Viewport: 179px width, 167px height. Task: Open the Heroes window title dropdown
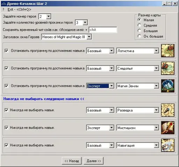coord(89,37)
